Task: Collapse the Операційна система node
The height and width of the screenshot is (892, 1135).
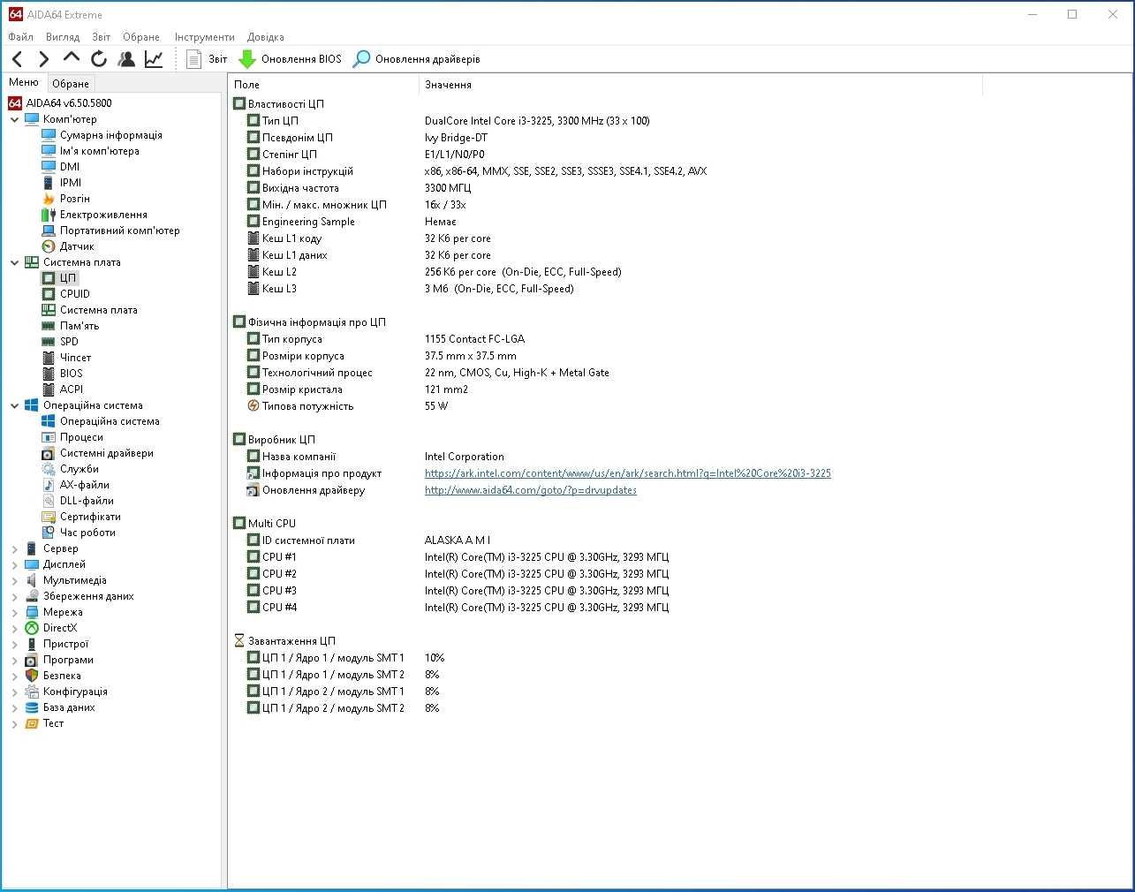Action: pyautogui.click(x=14, y=405)
